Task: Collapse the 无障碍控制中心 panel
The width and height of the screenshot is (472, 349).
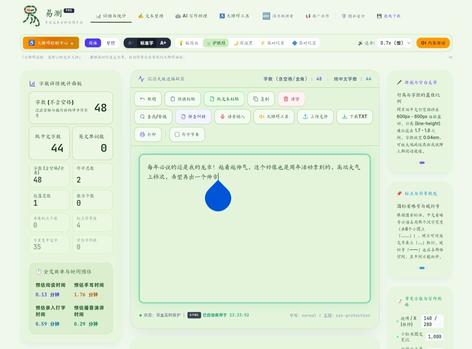Action: click(x=51, y=43)
